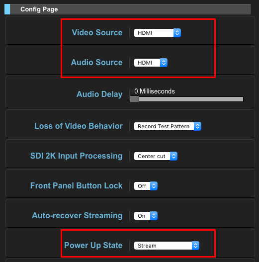Open the Audio Source dropdown
This screenshot has height=262, width=259.
151,63
